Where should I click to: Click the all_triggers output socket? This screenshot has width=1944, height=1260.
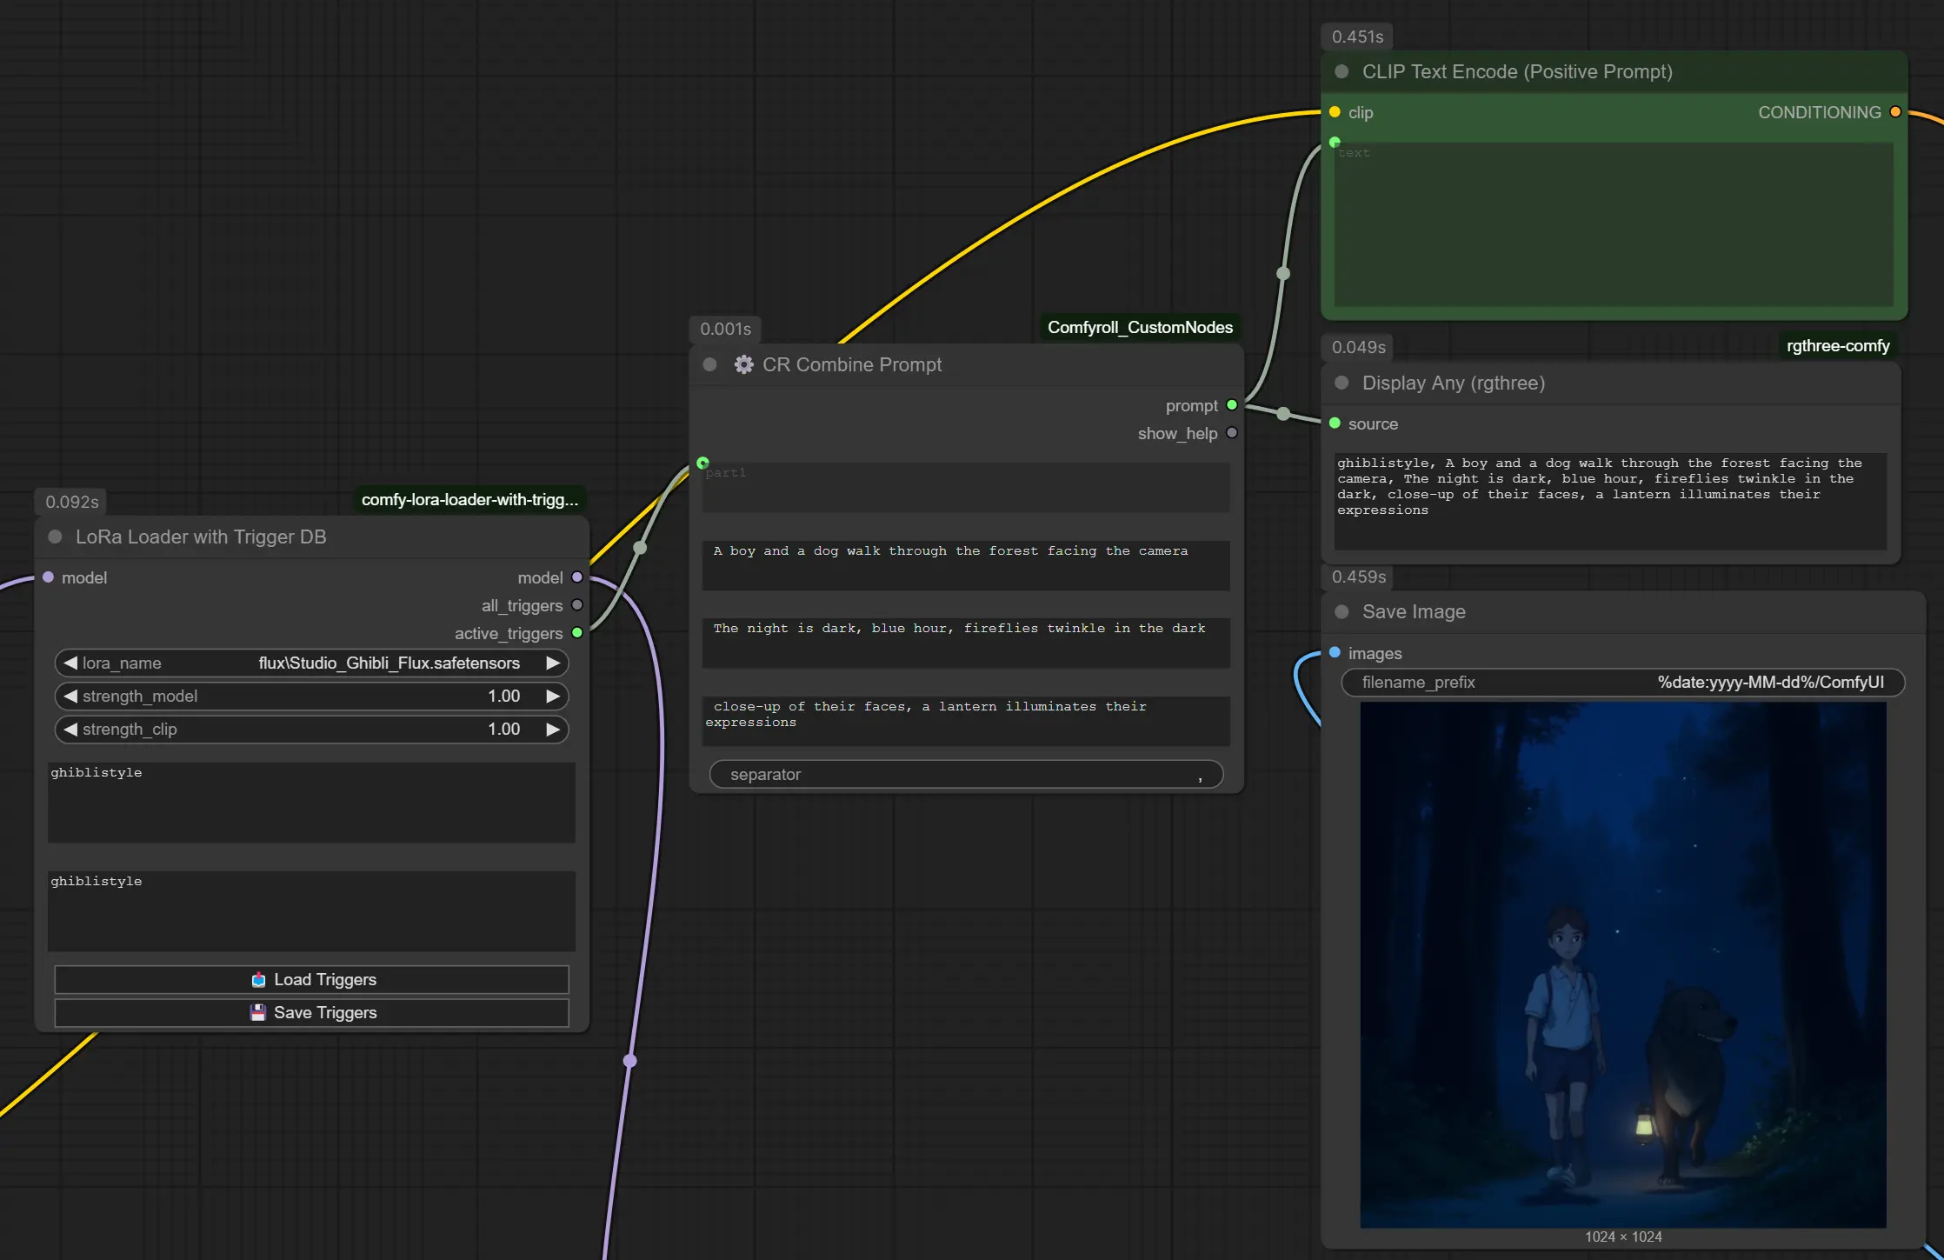click(577, 605)
